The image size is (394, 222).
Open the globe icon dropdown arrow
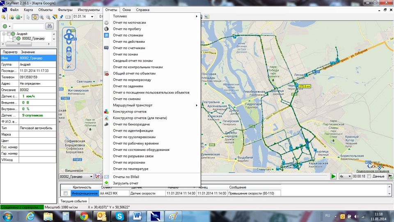(x=22, y=17)
